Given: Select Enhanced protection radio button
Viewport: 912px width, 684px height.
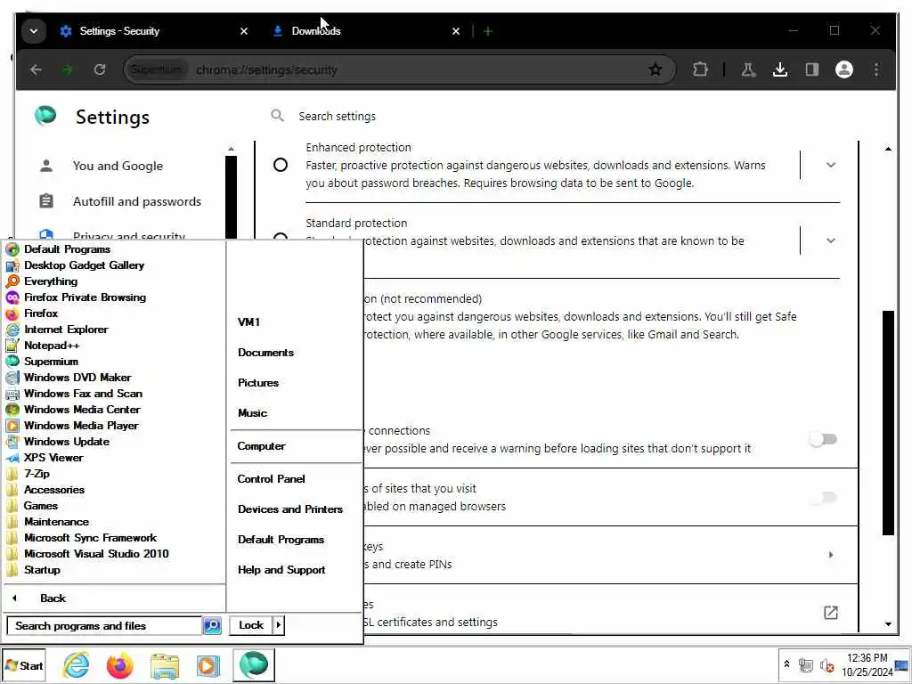Looking at the screenshot, I should tap(281, 165).
